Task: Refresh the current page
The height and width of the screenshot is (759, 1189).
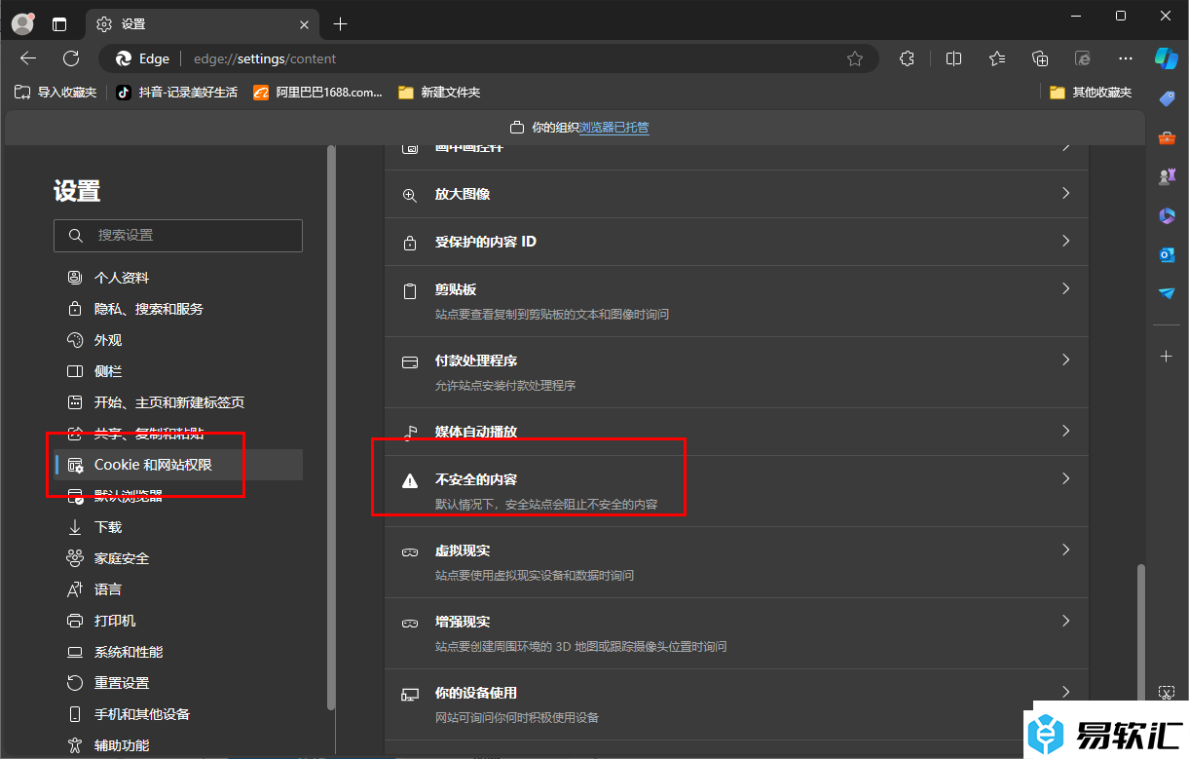Action: pyautogui.click(x=71, y=58)
